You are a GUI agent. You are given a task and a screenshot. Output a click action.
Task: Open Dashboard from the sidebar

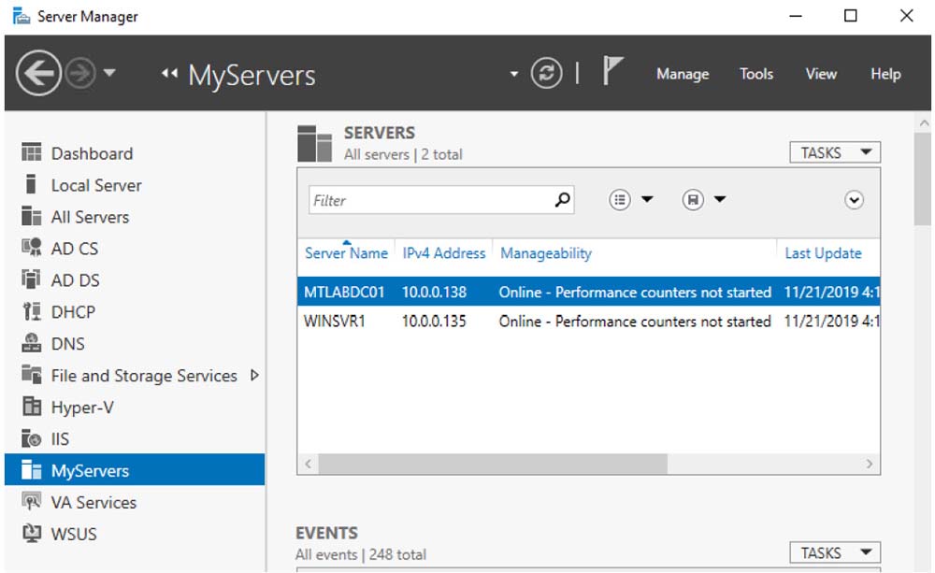click(x=91, y=153)
